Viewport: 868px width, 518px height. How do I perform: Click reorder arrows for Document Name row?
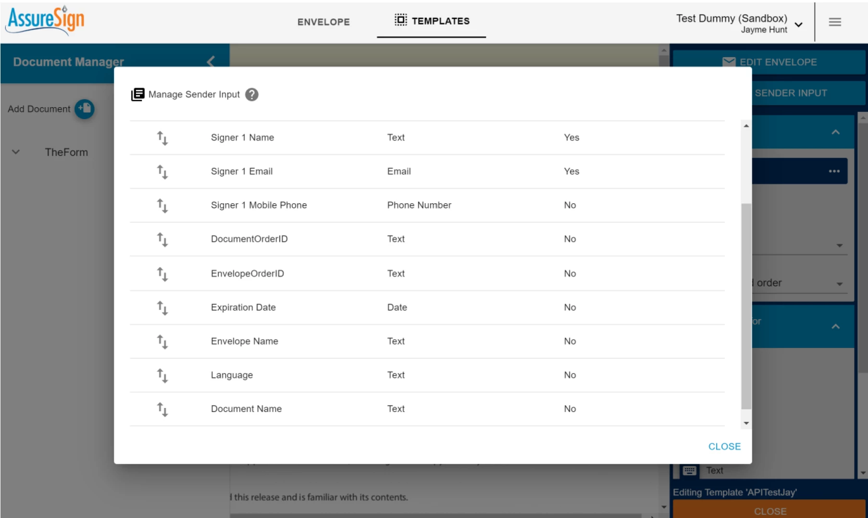pos(162,409)
